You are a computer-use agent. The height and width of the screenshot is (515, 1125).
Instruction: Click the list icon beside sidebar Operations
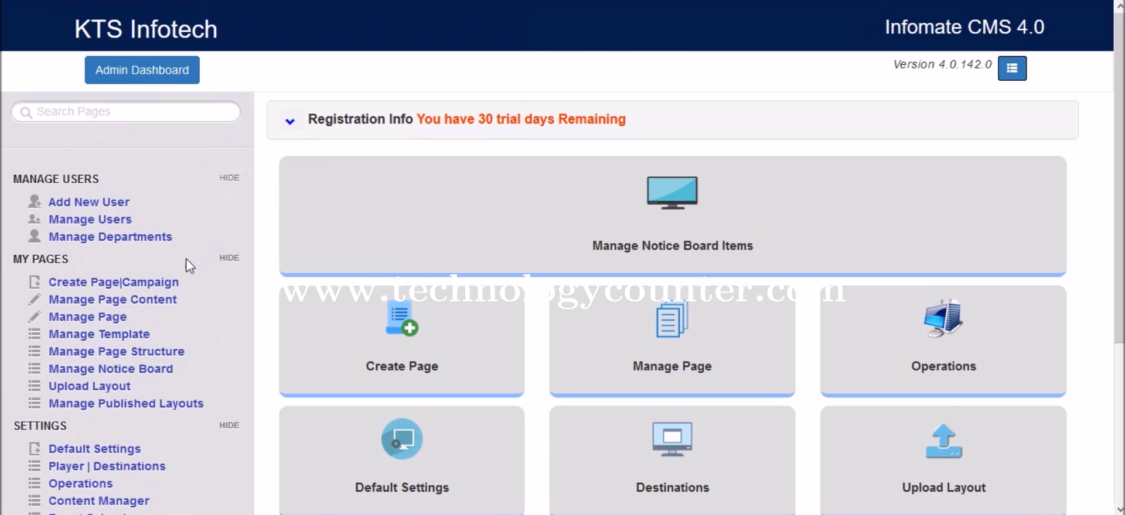[x=35, y=483]
